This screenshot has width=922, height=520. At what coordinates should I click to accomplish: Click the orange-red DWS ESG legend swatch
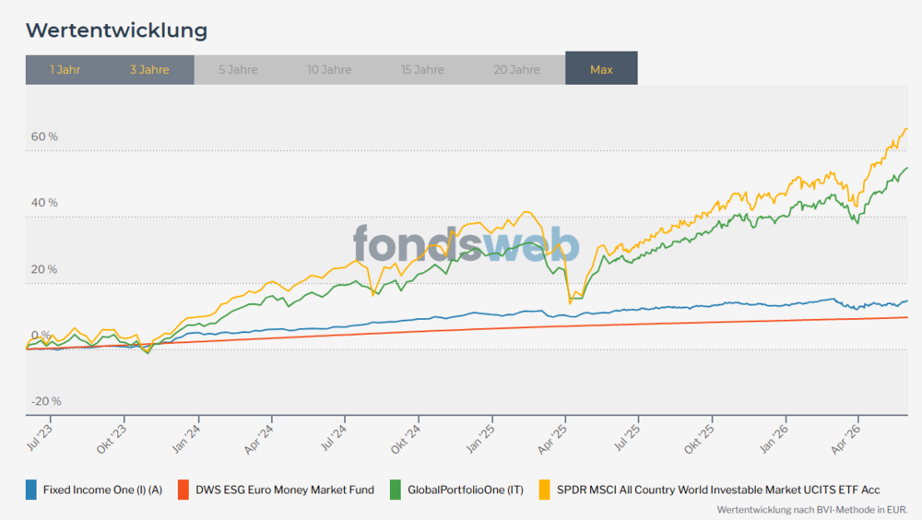pyautogui.click(x=183, y=490)
